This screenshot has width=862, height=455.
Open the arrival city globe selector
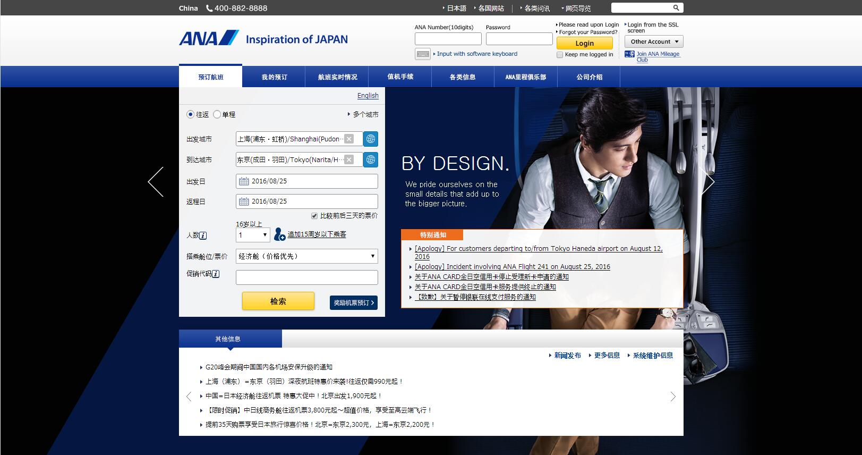coord(371,159)
